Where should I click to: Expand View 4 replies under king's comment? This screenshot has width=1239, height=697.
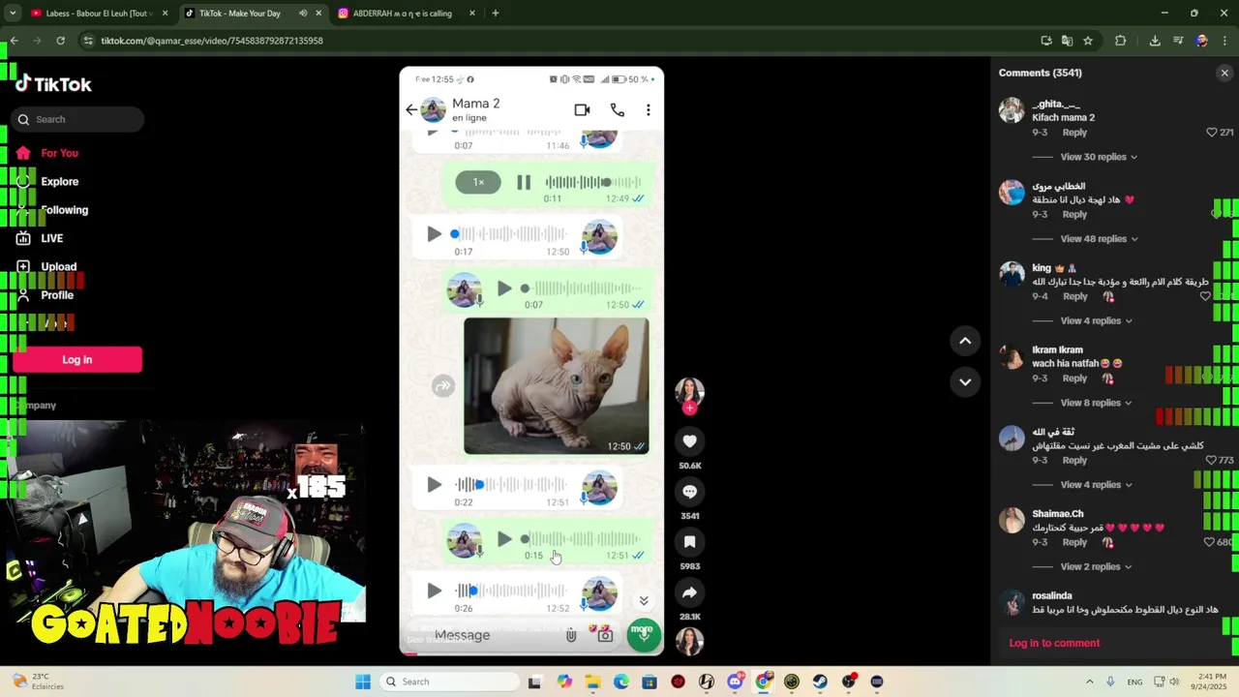click(x=1096, y=320)
